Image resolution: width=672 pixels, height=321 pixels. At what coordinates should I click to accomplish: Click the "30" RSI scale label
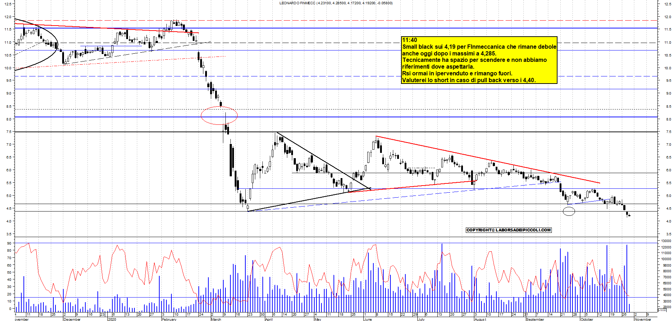pos(9,287)
